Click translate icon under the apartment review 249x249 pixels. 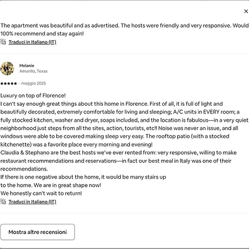tap(3, 42)
